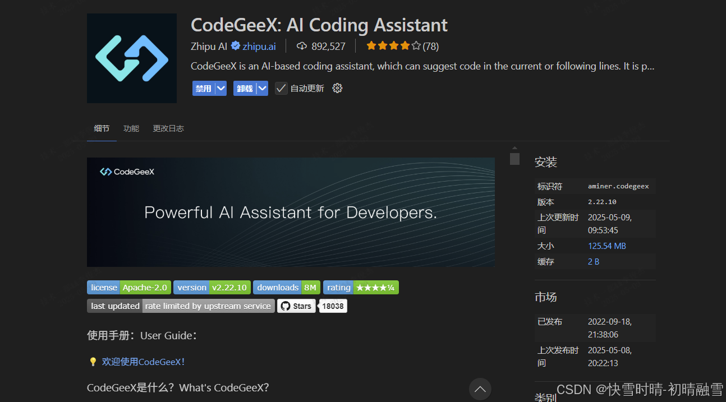The height and width of the screenshot is (402, 726).
Task: Click the (78) review count
Action: click(x=431, y=46)
